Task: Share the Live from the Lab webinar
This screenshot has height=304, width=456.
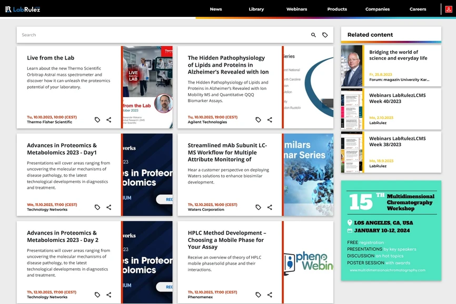Action: pyautogui.click(x=109, y=119)
